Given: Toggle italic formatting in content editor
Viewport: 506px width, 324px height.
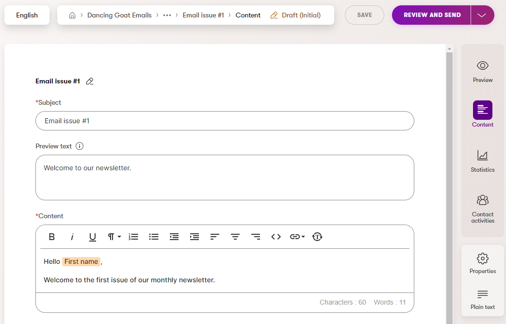Looking at the screenshot, I should pos(72,237).
